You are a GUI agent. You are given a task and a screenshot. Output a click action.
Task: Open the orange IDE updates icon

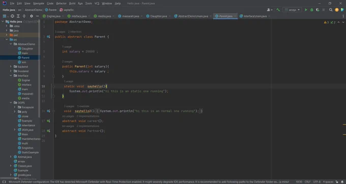[337, 10]
